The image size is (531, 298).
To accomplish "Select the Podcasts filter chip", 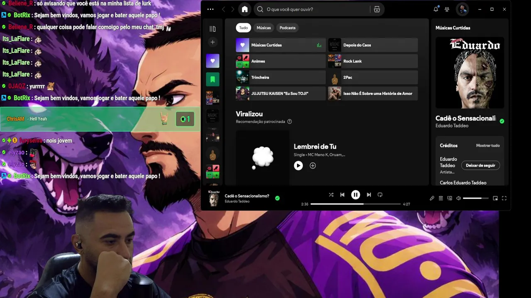I will 287,28.
